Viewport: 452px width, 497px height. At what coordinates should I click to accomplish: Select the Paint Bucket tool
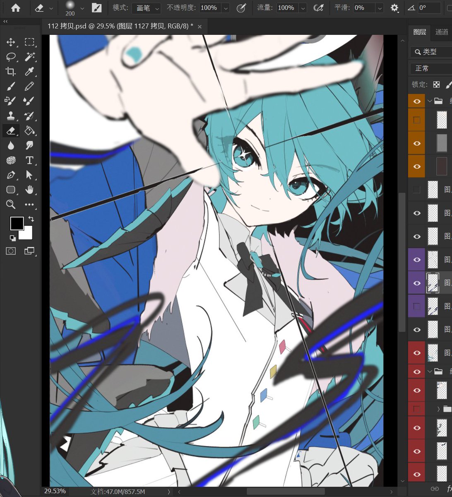pyautogui.click(x=29, y=130)
